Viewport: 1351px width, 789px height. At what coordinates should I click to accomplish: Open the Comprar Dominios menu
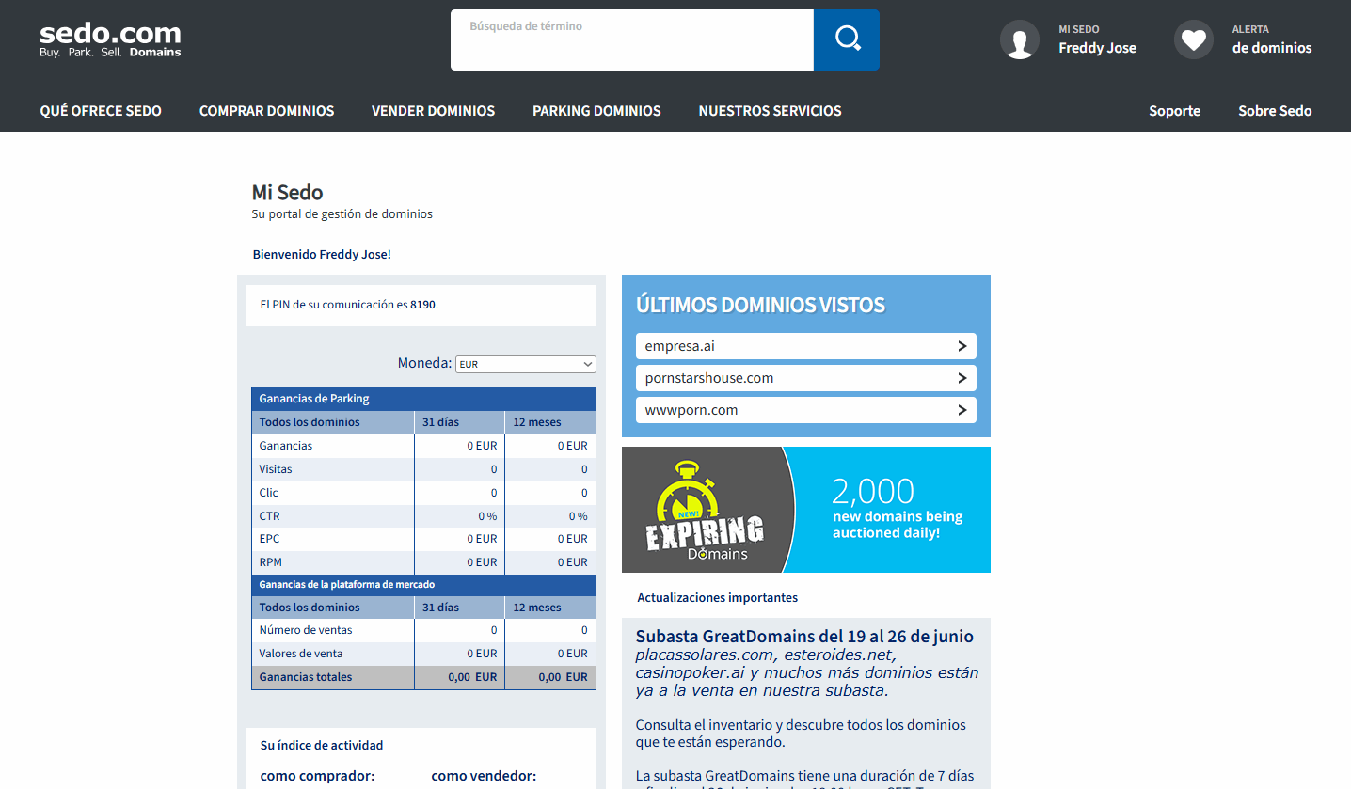[x=266, y=111]
